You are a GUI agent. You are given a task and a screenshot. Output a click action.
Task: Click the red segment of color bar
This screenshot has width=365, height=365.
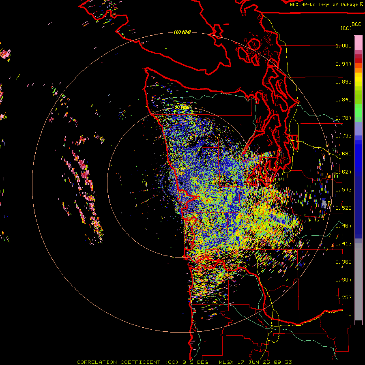[358, 61]
